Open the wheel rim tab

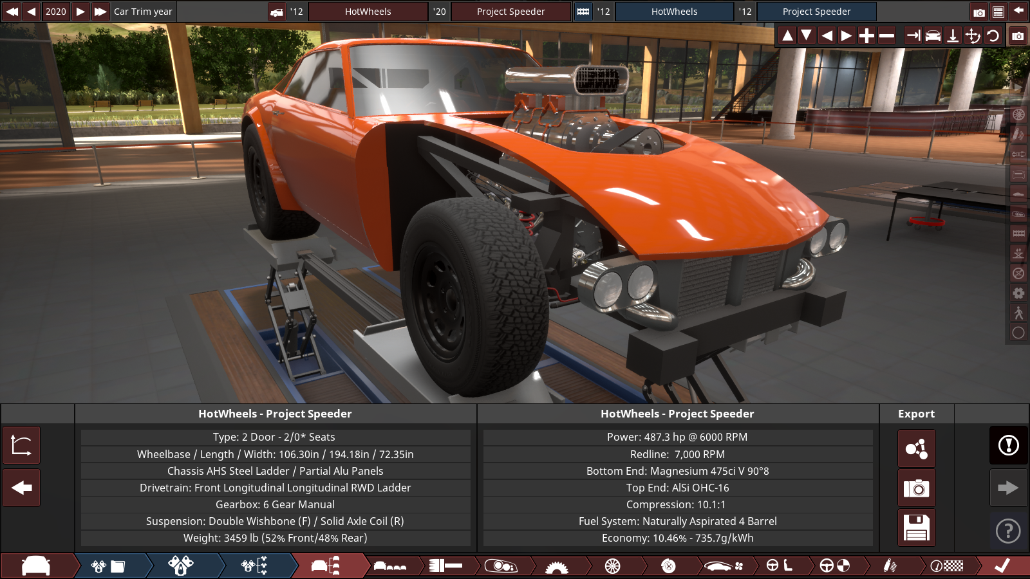[613, 566]
